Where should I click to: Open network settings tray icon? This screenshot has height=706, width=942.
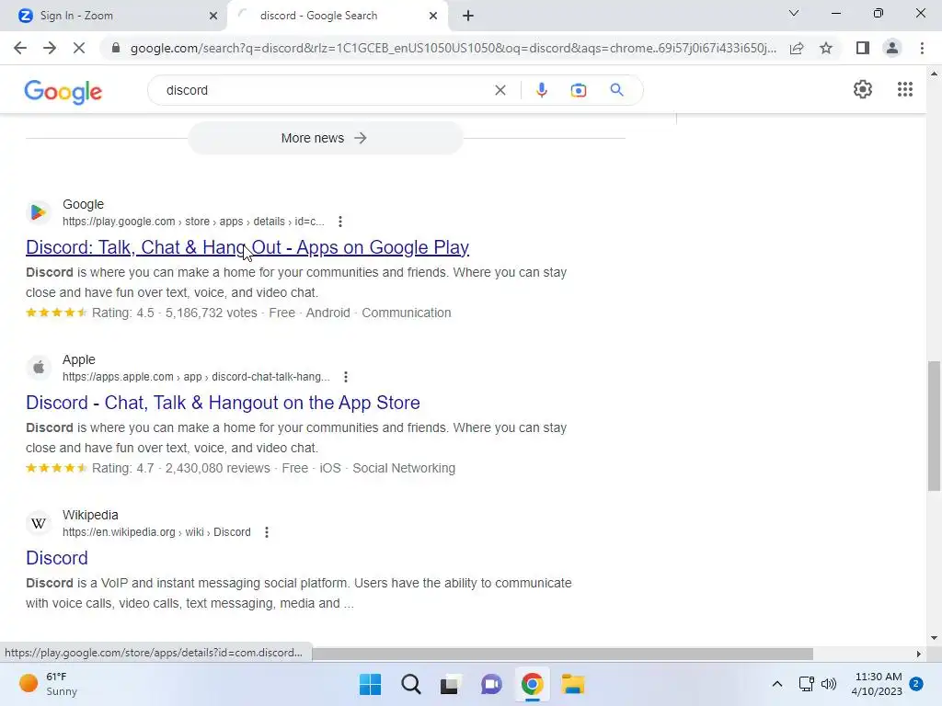click(806, 684)
